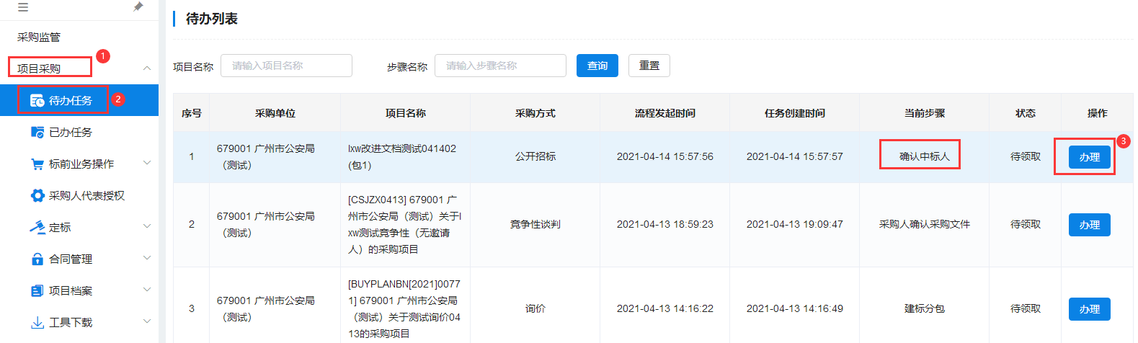This screenshot has height=343, width=1138.
Task: Click the 合同管理 lock icon
Action: coord(37,259)
